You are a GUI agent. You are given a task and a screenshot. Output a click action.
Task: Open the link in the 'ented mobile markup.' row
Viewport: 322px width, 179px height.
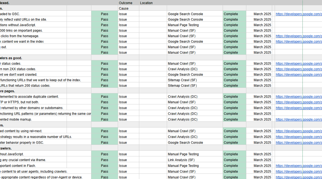(299, 120)
